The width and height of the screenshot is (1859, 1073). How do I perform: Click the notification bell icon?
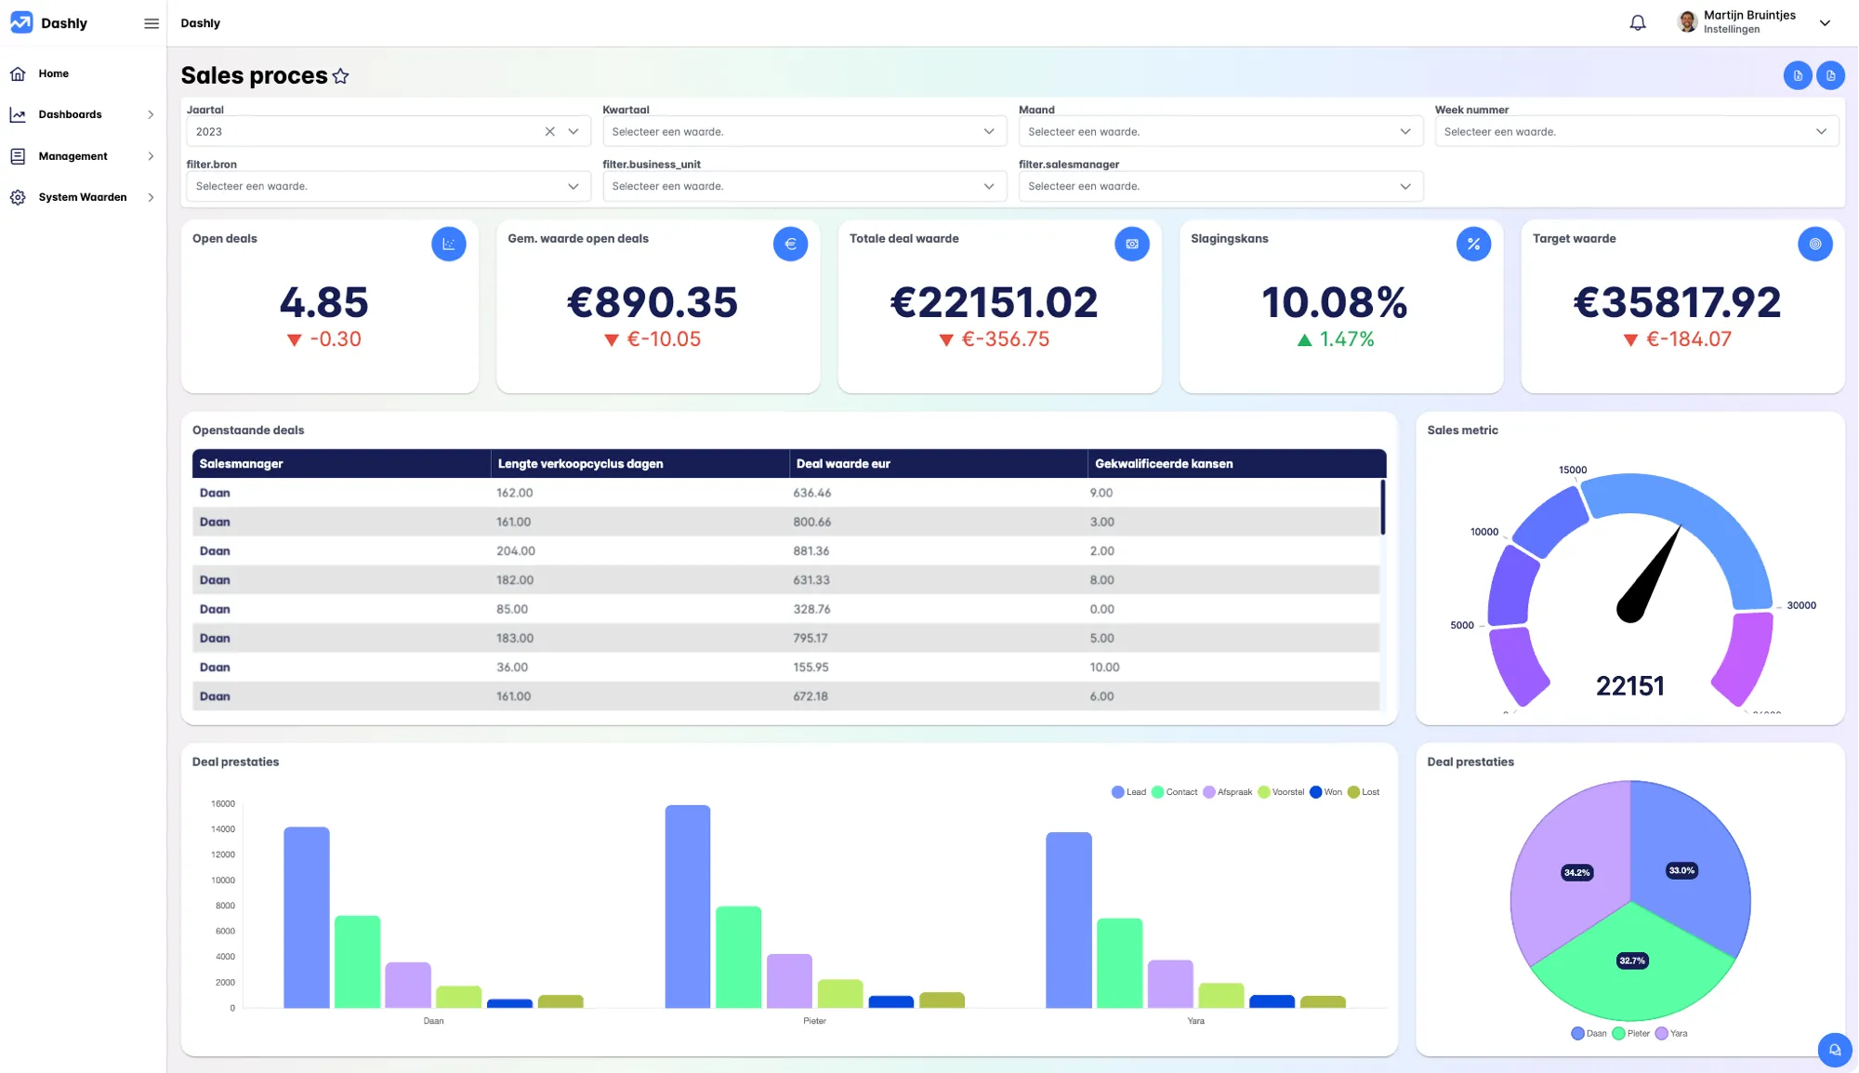(1638, 22)
